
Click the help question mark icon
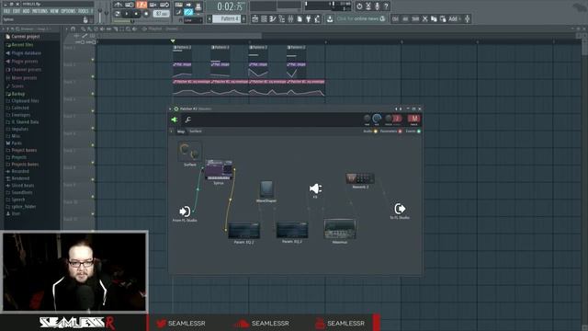click(x=386, y=6)
